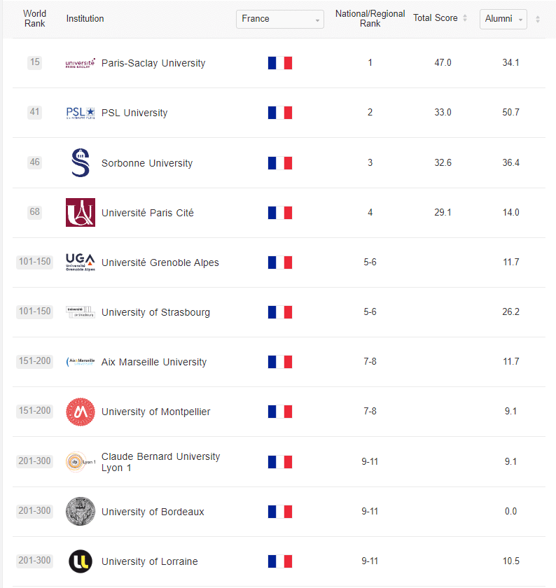
Task: Click the world rank 15 badge
Action: coord(34,62)
